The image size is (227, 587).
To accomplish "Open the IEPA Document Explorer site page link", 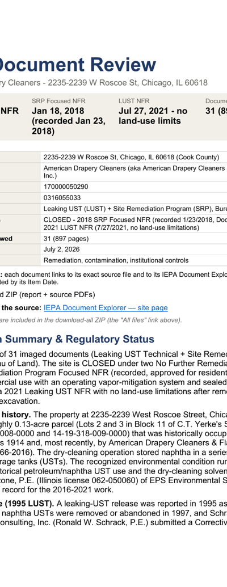I will 106,308.
